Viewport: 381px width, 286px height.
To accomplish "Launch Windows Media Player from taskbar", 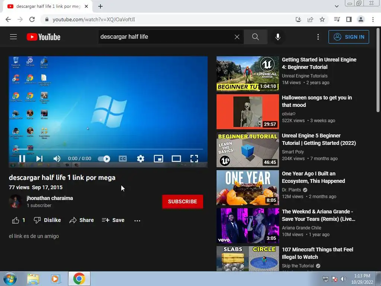I will pyautogui.click(x=56, y=279).
